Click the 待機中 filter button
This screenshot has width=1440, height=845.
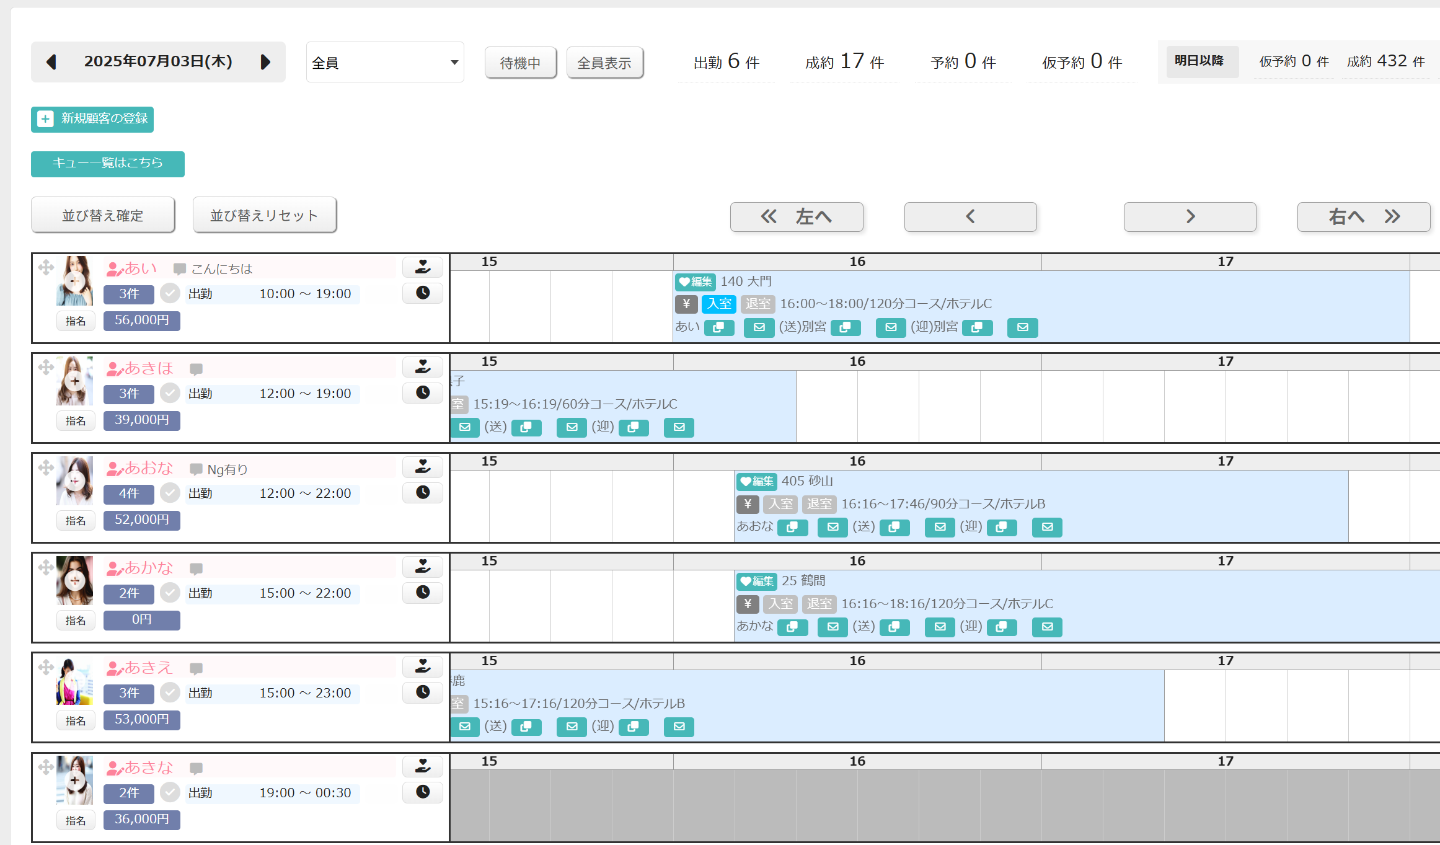coord(521,63)
